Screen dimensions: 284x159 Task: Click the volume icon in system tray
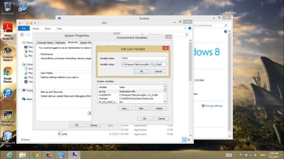[256, 155]
